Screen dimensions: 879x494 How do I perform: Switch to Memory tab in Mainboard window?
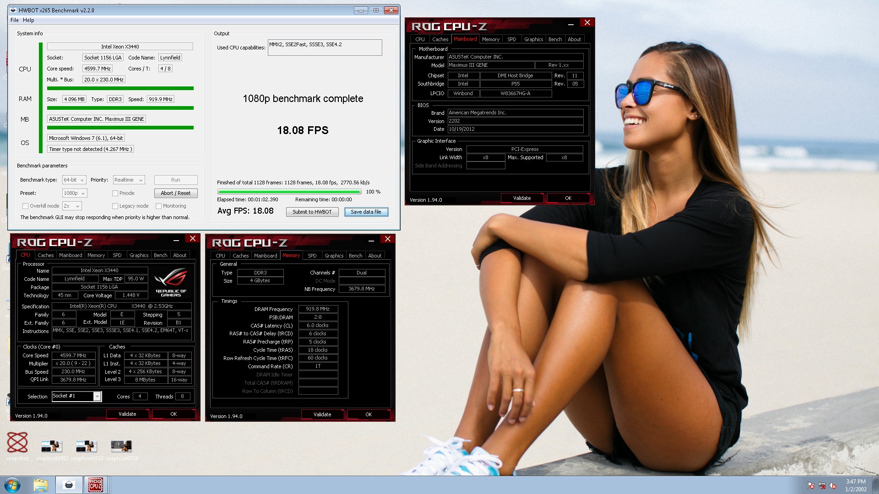[x=491, y=39]
